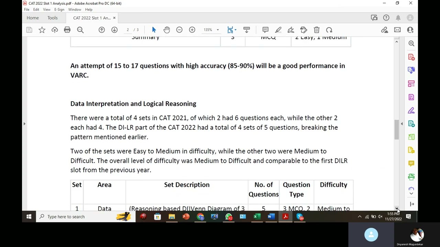440x247 pixels.
Task: Select the arrow selection tool
Action: (154, 30)
